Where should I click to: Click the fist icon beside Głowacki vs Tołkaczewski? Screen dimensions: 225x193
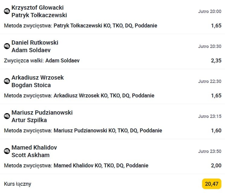[x=7, y=11]
